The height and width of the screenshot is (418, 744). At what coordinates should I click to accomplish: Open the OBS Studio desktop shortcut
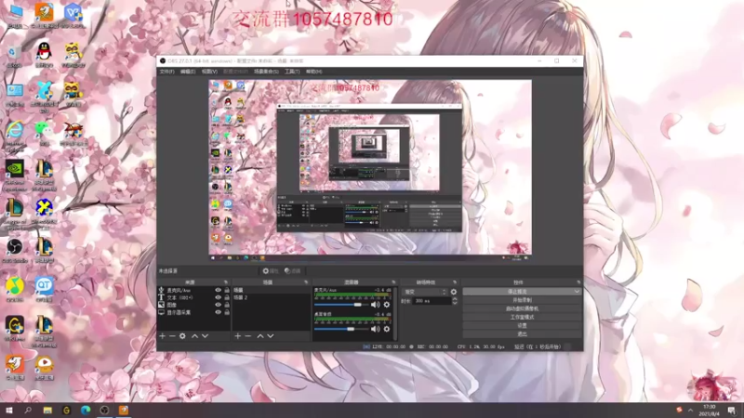[x=15, y=250]
